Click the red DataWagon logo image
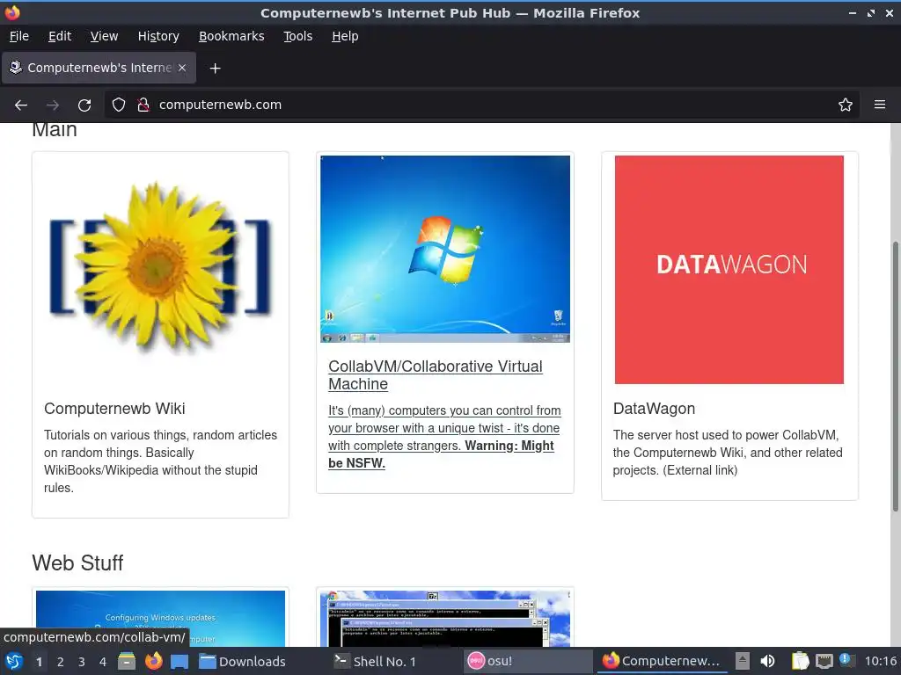Viewport: 901px width, 675px height. tap(729, 270)
